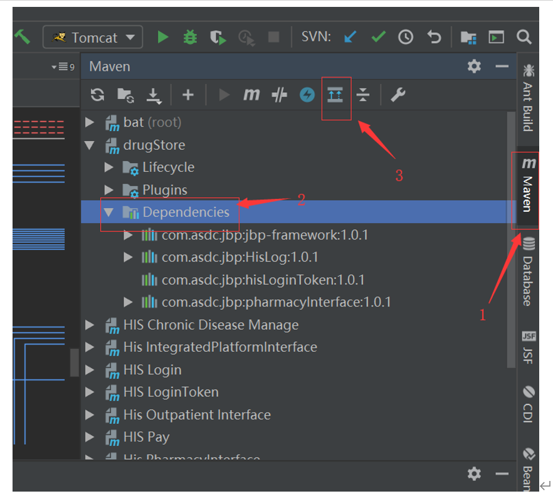
Task: Open the Maven side tab
Action: (528, 185)
